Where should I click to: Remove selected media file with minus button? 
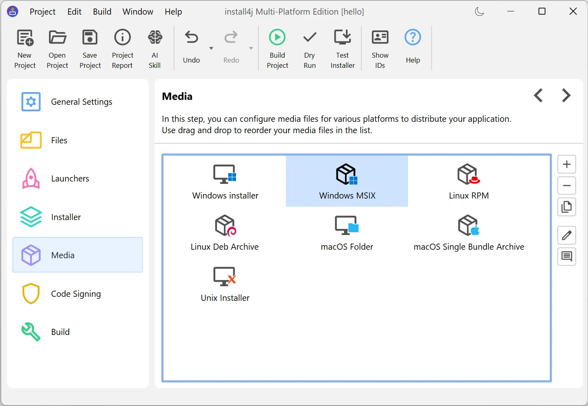[567, 186]
